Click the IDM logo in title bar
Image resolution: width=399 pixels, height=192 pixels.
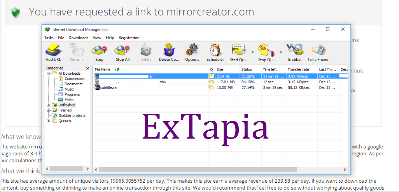(47, 29)
